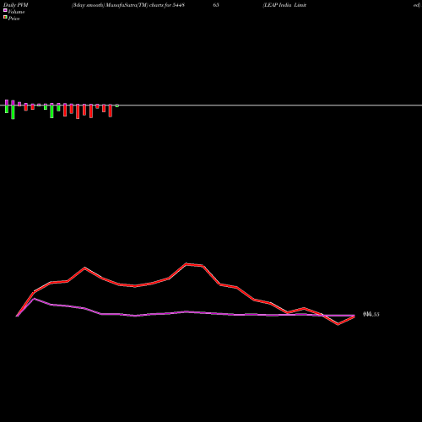The height and width of the screenshot is (422, 422).
Task: Click the Volume legend label
Action: click(x=16, y=12)
